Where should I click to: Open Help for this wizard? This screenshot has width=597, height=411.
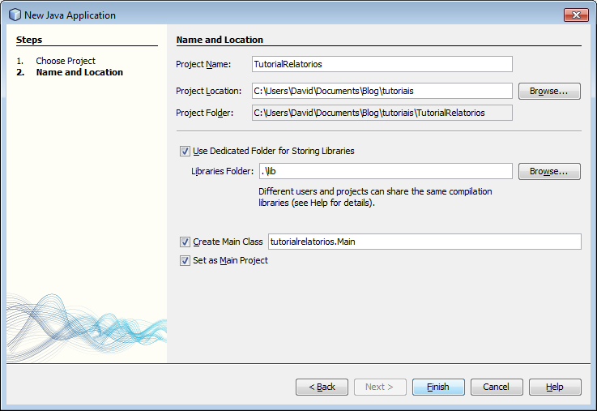(555, 387)
